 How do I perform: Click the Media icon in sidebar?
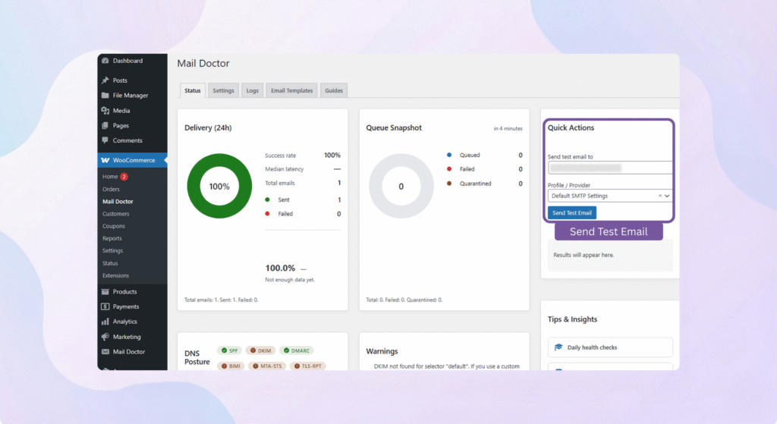point(105,111)
